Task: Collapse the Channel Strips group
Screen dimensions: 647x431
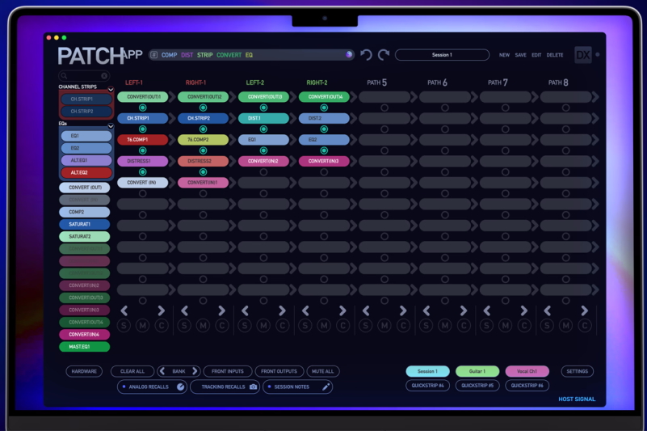Action: click(111, 89)
